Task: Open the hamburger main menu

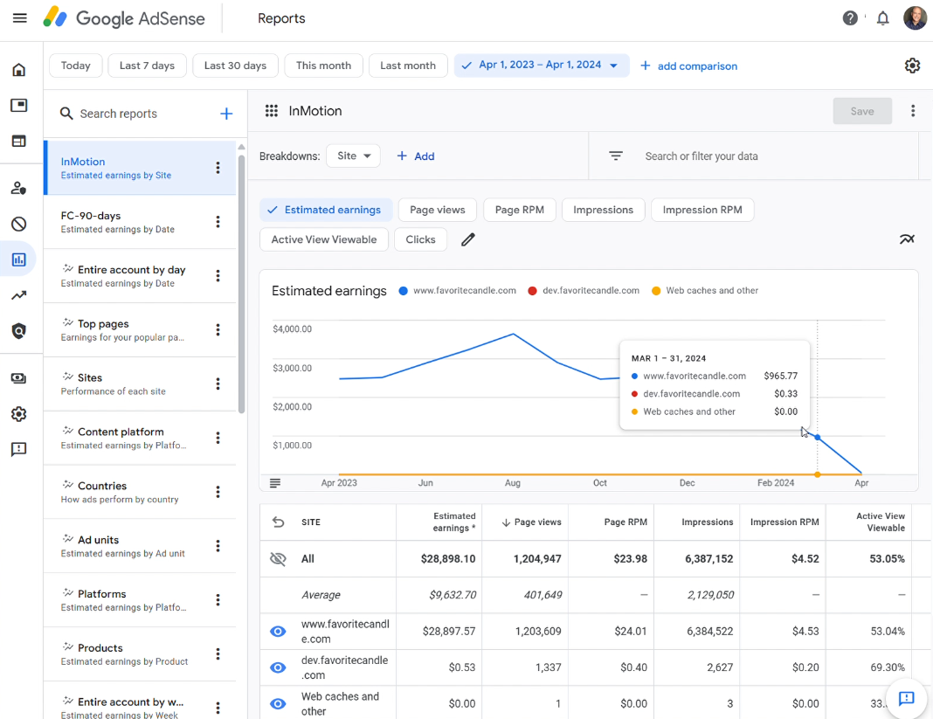Action: click(19, 17)
